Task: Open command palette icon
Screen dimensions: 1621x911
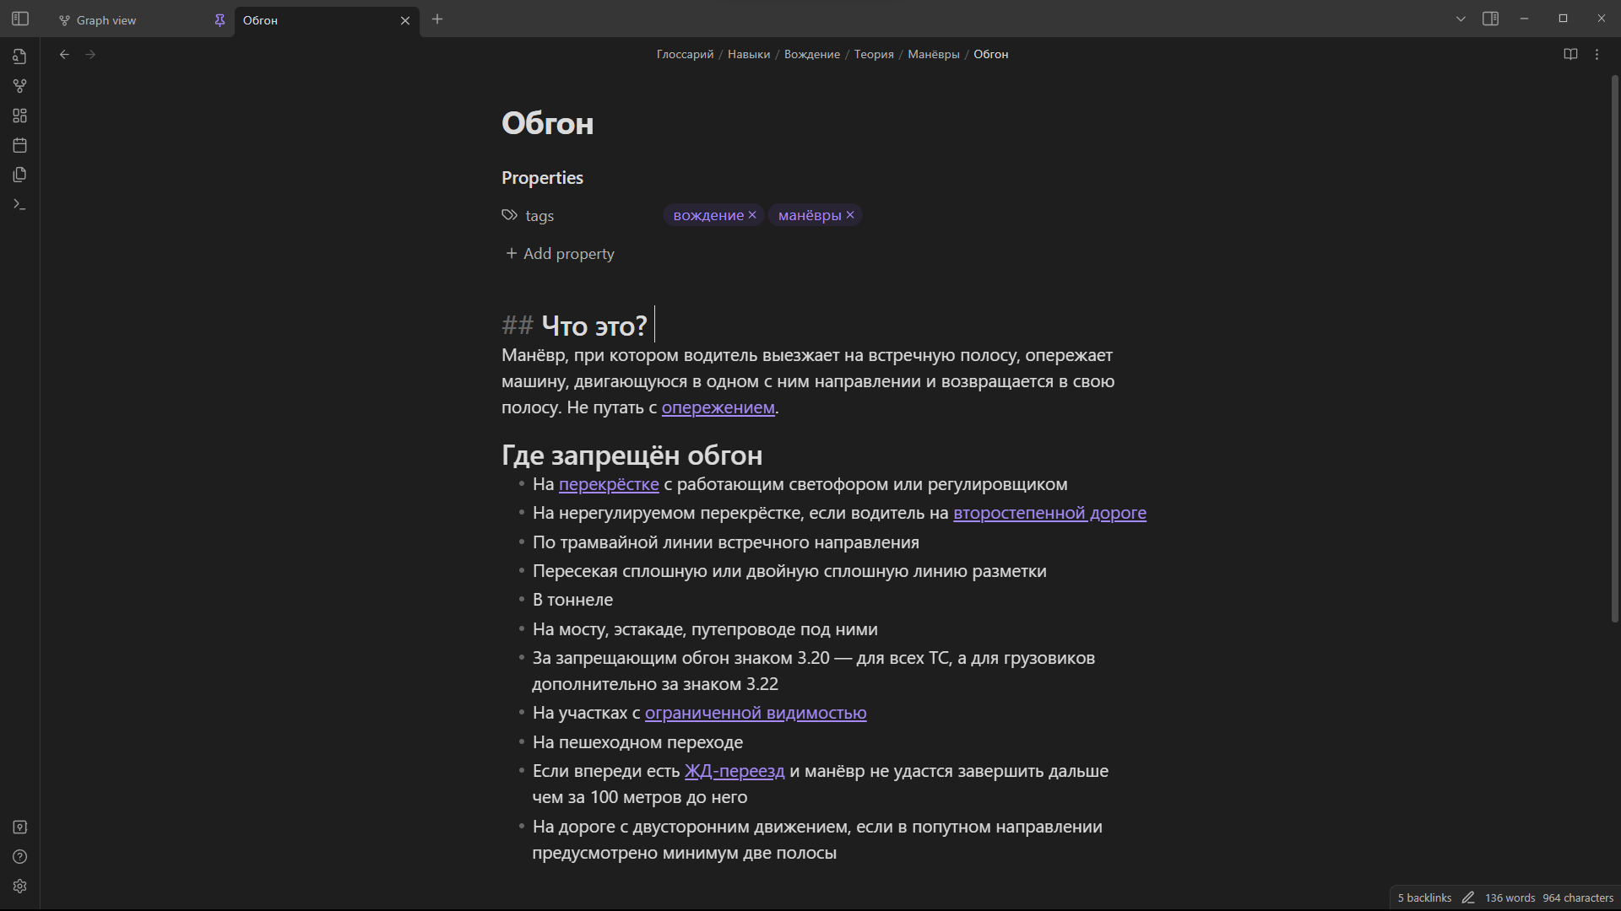Action: coord(20,204)
